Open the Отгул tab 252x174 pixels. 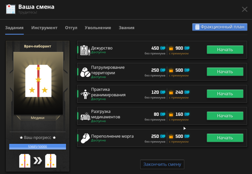tap(71, 28)
